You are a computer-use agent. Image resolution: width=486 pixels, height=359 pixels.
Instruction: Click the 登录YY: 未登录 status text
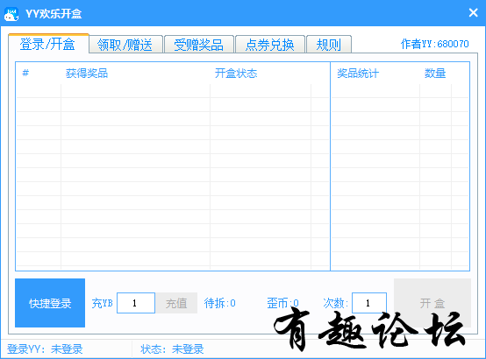tap(45, 349)
